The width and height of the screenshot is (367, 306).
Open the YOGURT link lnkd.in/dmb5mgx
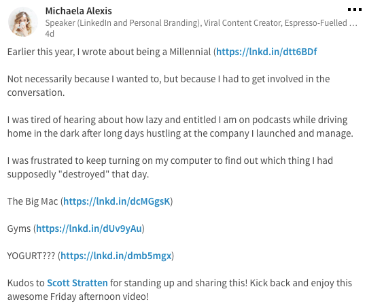[116, 256]
